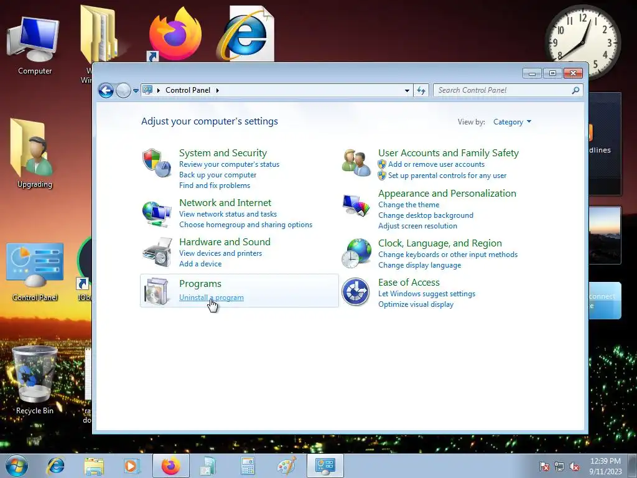Image resolution: width=637 pixels, height=478 pixels.
Task: Open User Accounts and Family Safety
Action: [x=449, y=153]
